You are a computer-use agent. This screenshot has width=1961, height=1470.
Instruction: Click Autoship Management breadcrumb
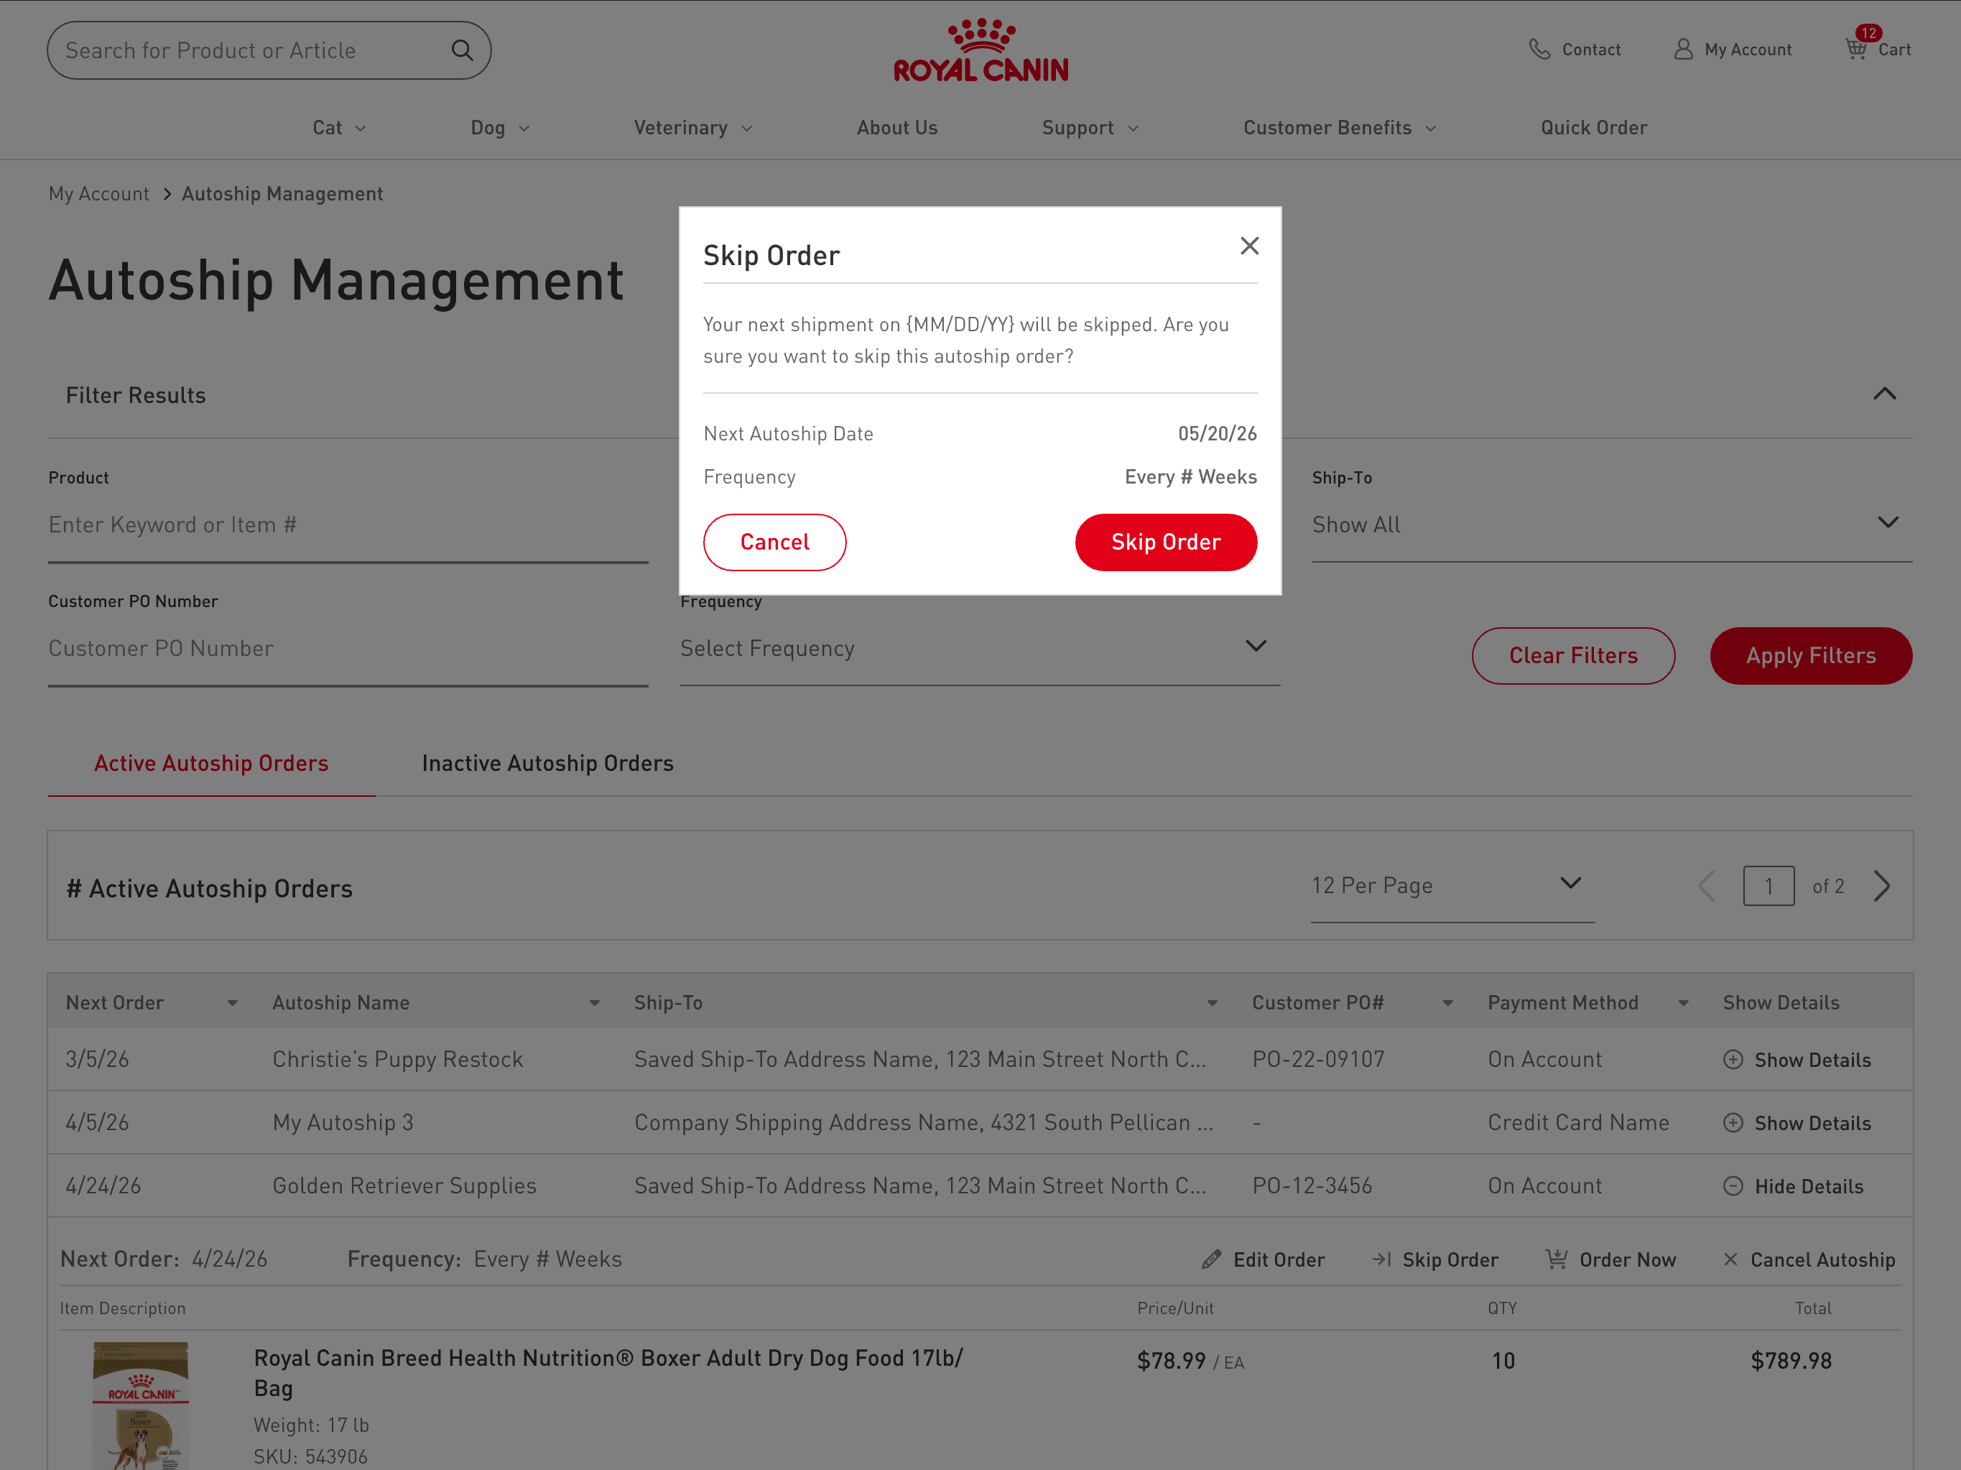(x=283, y=193)
